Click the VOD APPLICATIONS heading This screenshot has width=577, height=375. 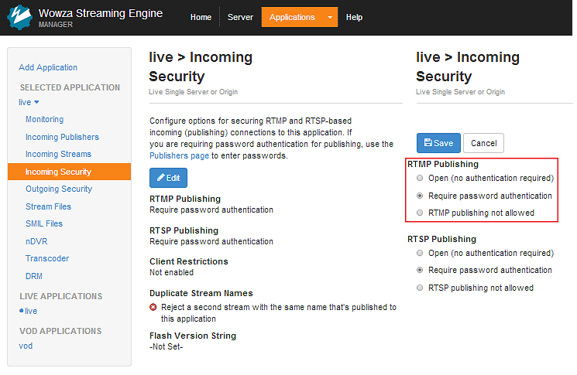[x=60, y=331]
